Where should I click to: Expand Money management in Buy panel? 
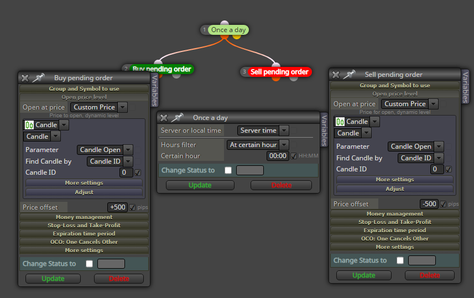tap(84, 217)
